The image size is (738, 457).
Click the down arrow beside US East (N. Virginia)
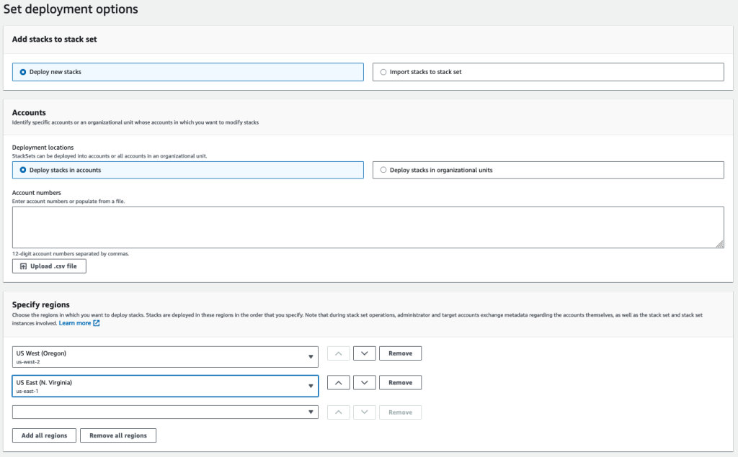[x=364, y=382]
